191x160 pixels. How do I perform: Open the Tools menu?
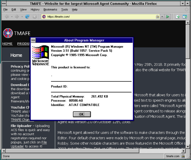(65, 10)
